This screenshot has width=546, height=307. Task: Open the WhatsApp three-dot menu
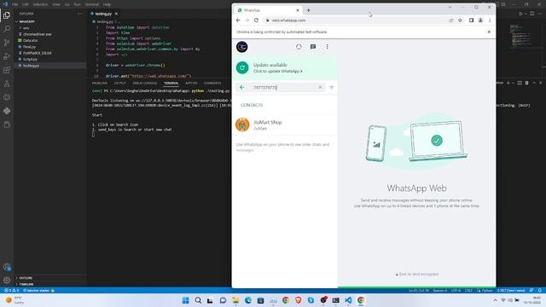coord(327,47)
